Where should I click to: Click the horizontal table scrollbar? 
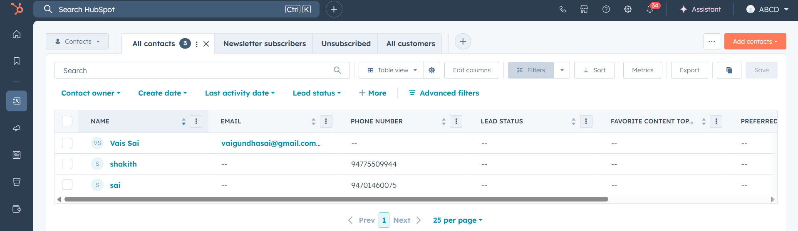click(336, 199)
